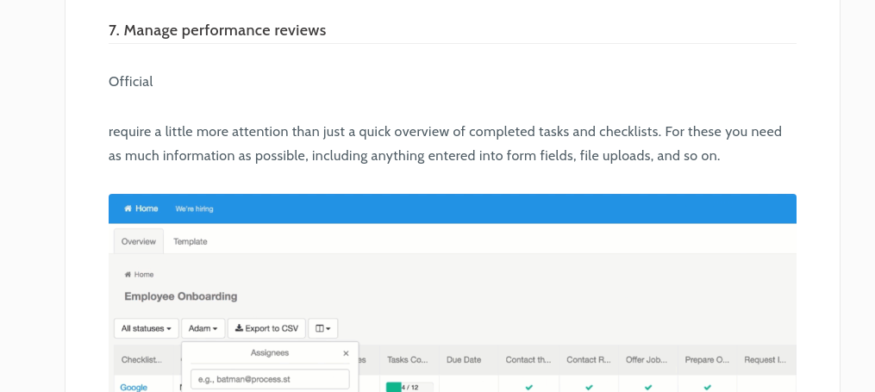Click the Tasks Co... column header
875x392 pixels.
(408, 359)
